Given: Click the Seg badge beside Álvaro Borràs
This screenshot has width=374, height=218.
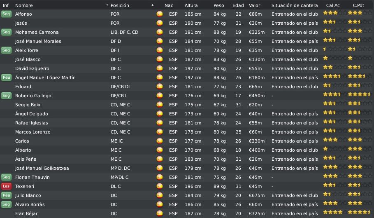Looking at the screenshot, I should (6, 204).
